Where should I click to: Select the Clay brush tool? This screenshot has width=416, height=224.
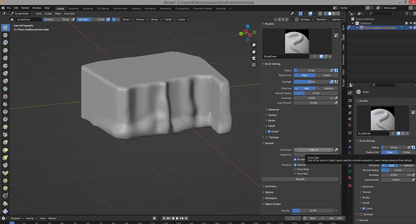pyautogui.click(x=5, y=43)
